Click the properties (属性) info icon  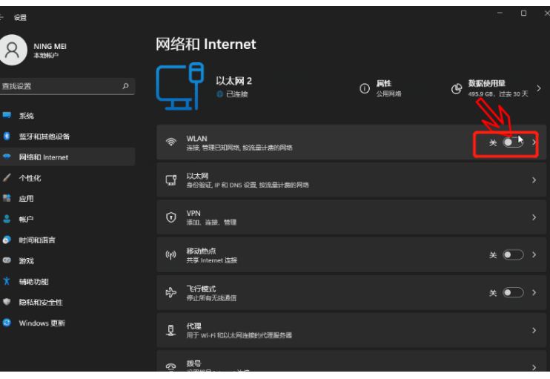click(364, 88)
